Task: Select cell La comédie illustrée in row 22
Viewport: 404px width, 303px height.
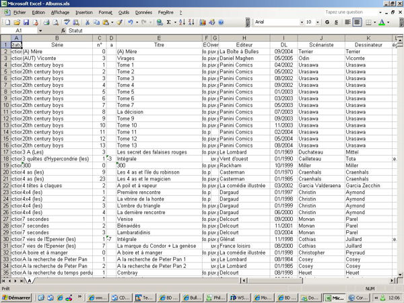Action: coord(244,186)
